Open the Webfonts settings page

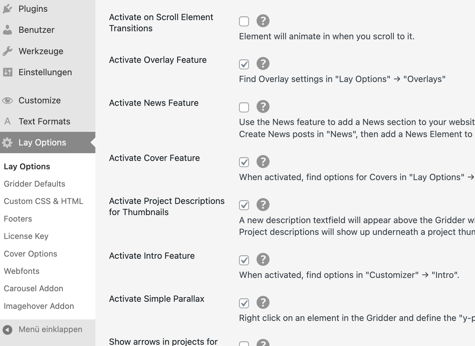coord(22,271)
